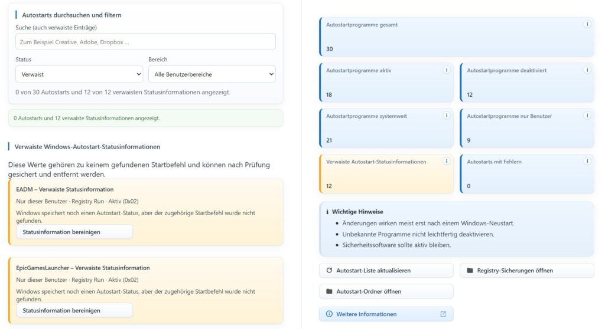
Task: Clean up EADM status information
Action: [74, 232]
